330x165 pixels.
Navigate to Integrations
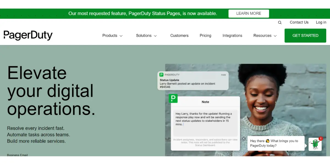tap(232, 35)
